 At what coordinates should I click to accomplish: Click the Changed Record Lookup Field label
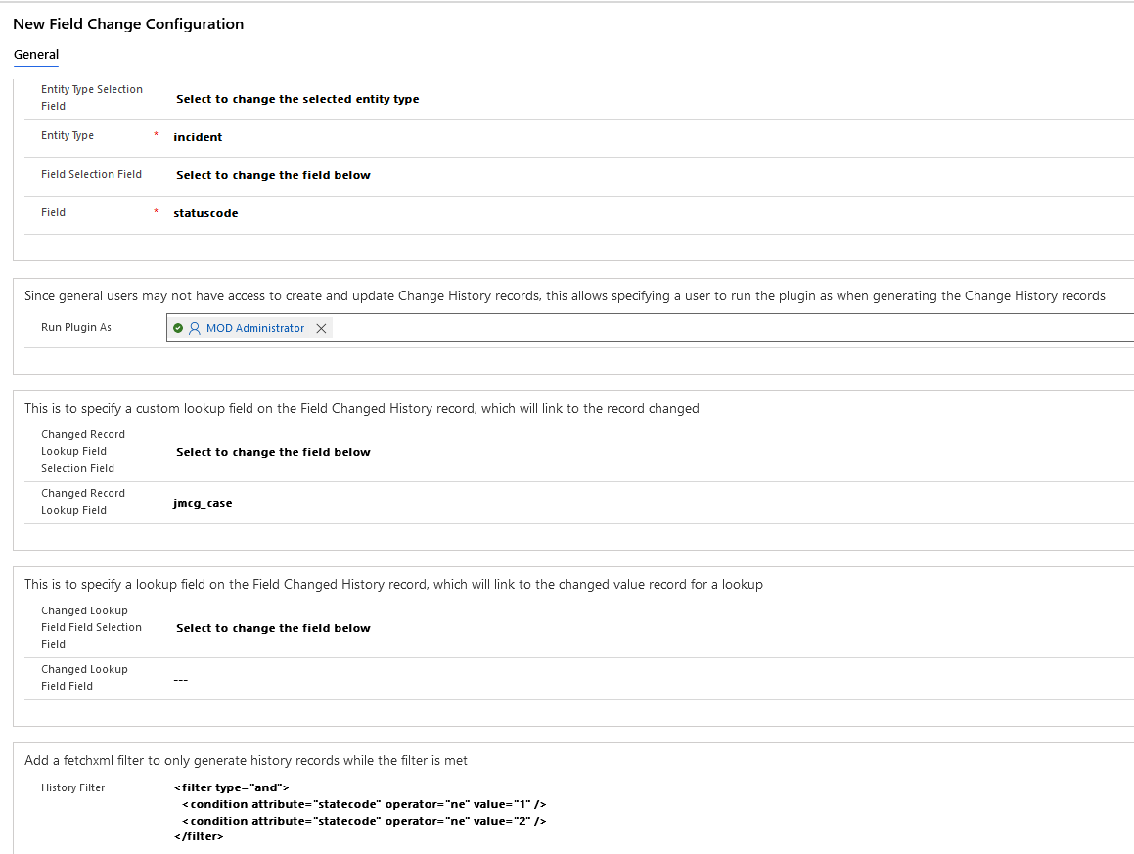click(83, 501)
